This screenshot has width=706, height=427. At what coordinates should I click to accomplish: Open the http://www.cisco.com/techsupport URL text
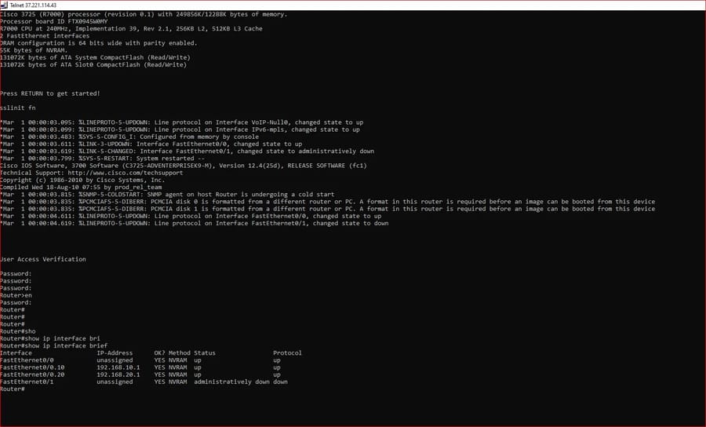[126, 173]
